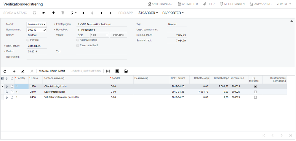The image size is (296, 141).
Task: Open the Anteckningar notes panel
Action: tap(160, 4)
